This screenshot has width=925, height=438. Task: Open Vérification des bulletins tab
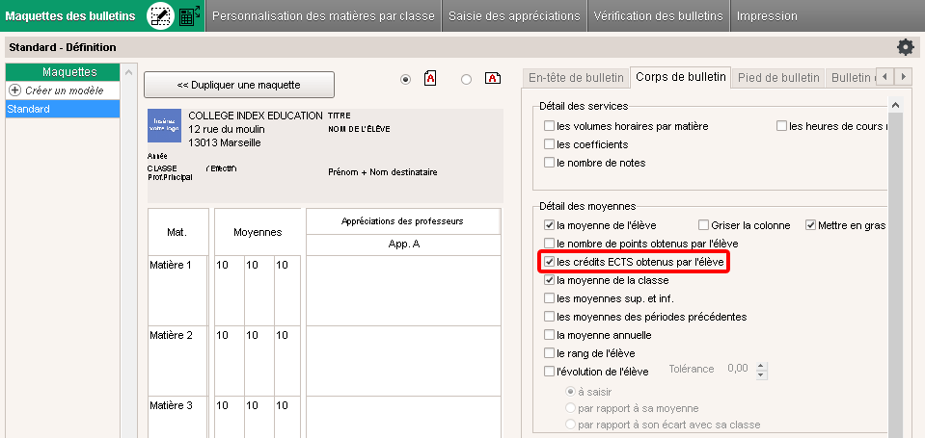659,16
